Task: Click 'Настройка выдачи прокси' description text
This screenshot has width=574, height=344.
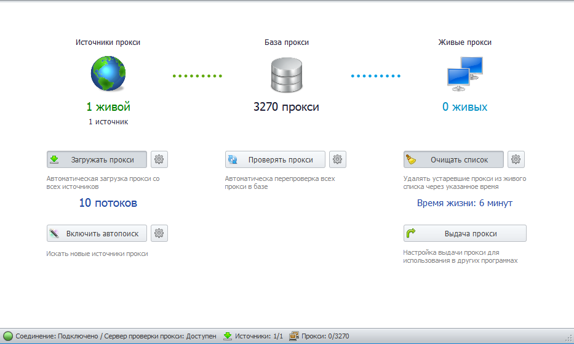Action: (x=460, y=257)
